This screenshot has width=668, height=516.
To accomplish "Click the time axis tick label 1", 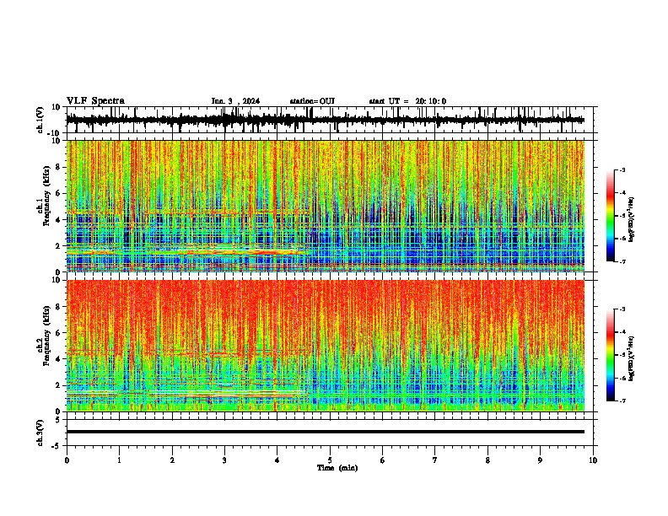I will click(119, 460).
